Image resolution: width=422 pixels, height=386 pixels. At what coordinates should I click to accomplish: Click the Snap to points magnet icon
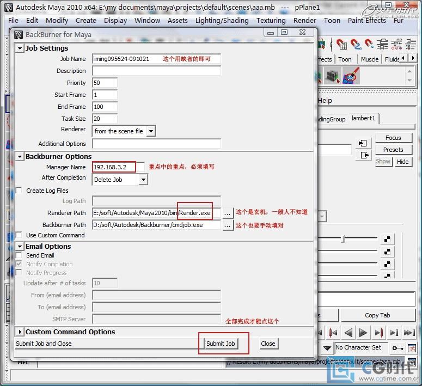tap(369, 44)
